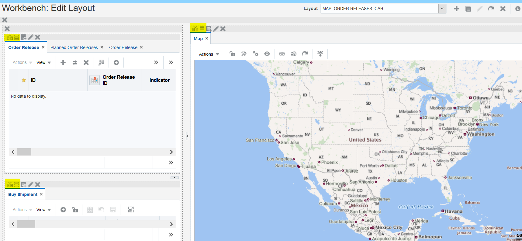522x241 pixels.
Task: Click the curved arrow icon in the Layout toolbar
Action: click(491, 9)
